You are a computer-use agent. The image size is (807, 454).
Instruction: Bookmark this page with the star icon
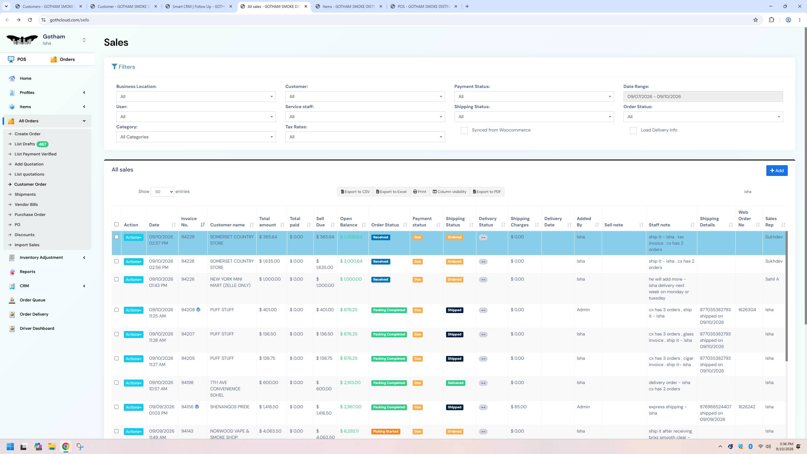coord(755,20)
